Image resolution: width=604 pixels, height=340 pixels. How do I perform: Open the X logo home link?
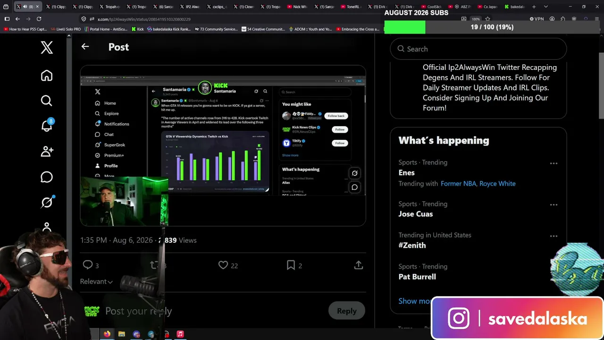pos(47,47)
